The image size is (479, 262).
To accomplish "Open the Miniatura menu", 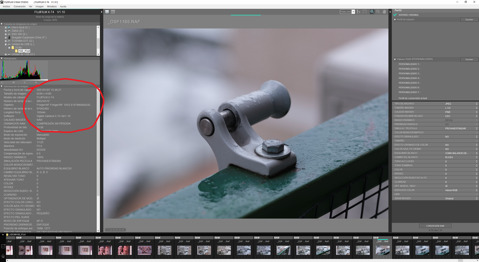I will tap(51, 6).
